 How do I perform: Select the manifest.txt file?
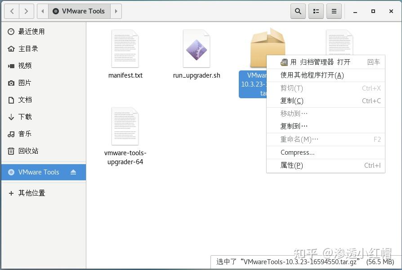click(x=125, y=49)
